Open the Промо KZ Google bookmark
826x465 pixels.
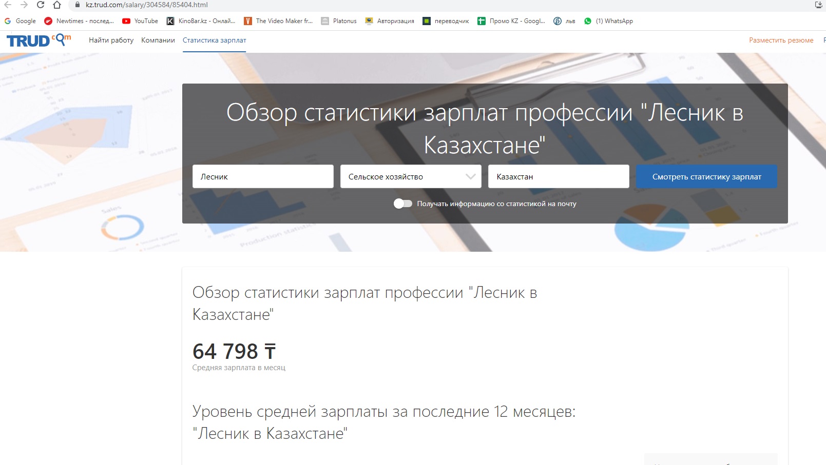[511, 21]
